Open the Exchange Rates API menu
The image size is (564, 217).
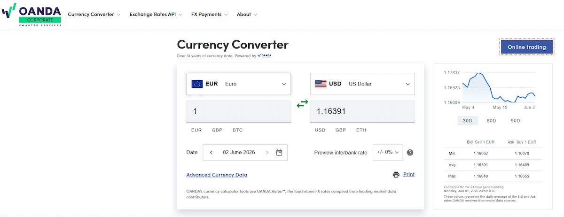(156, 15)
